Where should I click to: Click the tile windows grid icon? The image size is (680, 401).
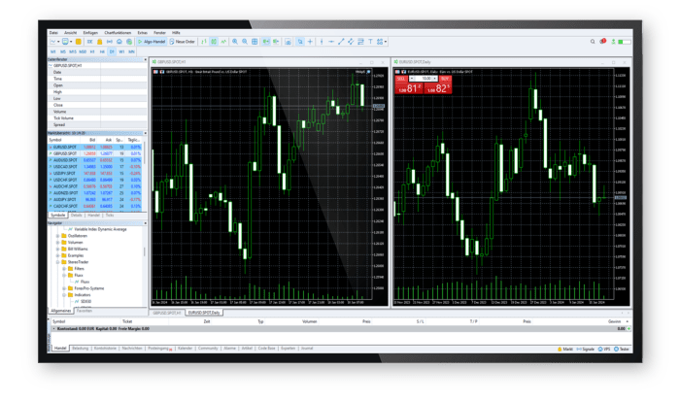[x=255, y=42]
